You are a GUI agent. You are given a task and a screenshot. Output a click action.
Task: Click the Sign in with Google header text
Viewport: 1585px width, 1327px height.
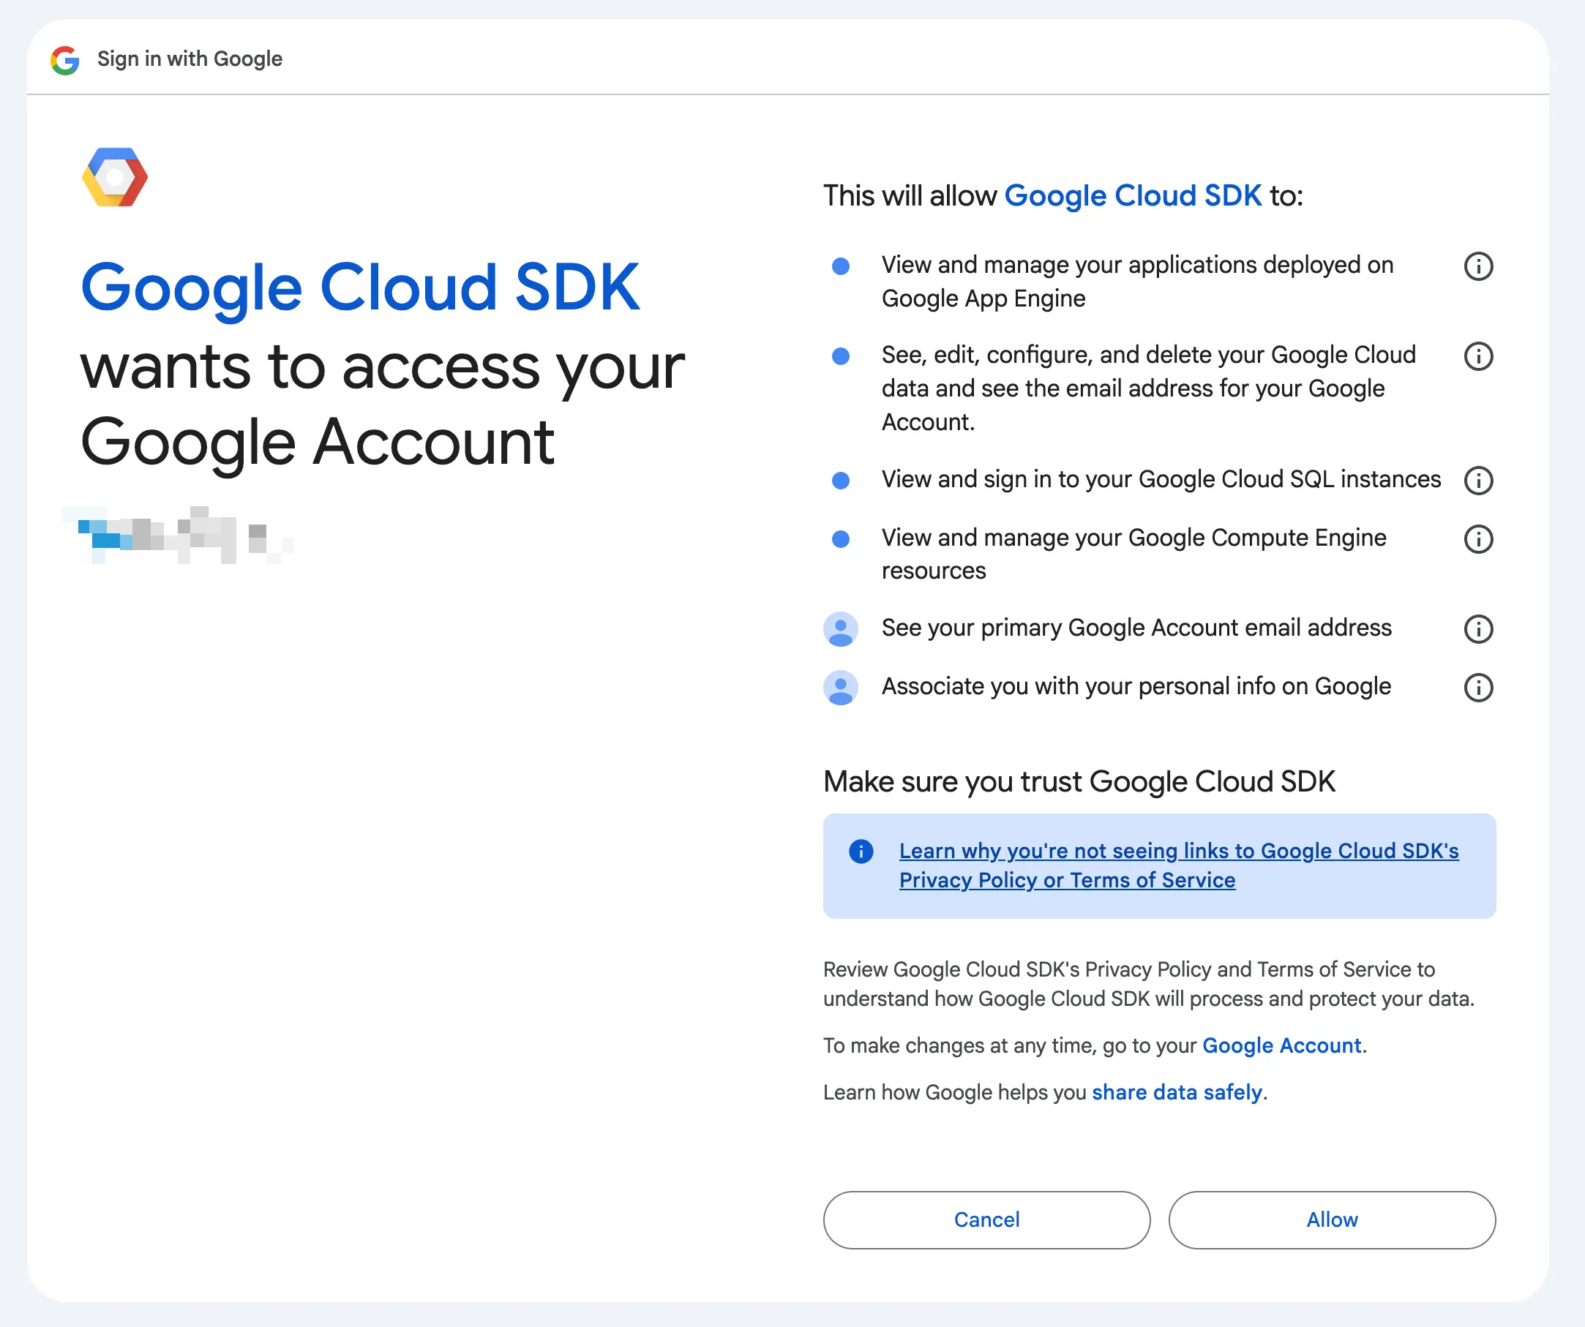pyautogui.click(x=190, y=59)
